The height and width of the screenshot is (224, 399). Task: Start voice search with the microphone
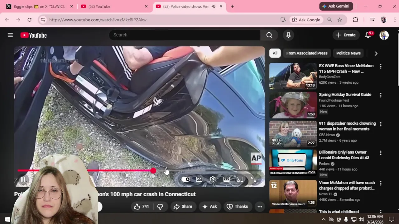point(288,35)
